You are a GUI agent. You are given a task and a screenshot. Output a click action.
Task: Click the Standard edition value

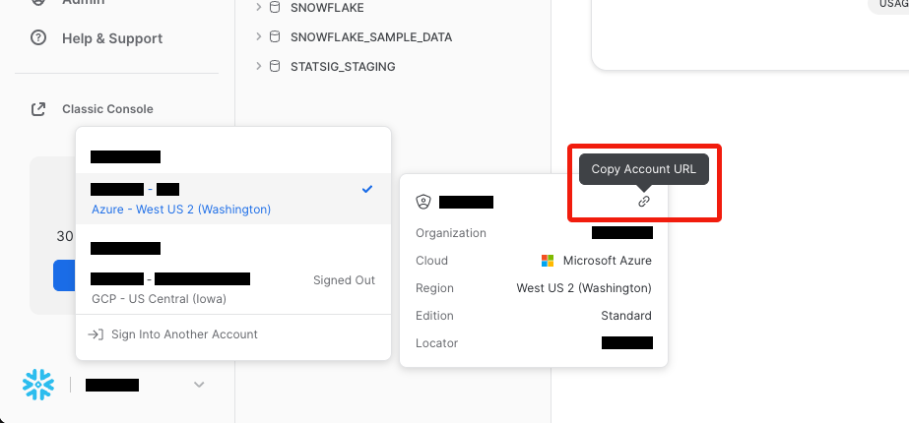pyautogui.click(x=626, y=316)
